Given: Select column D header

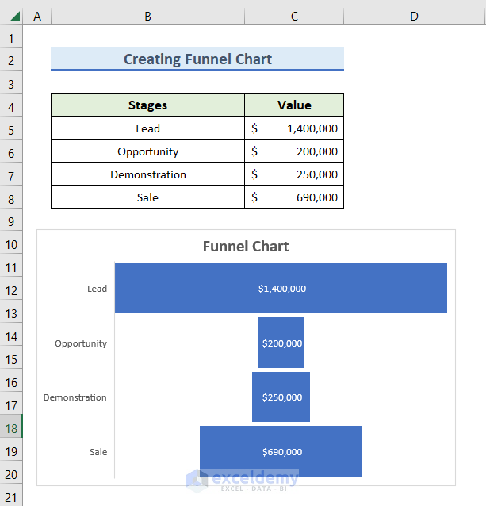Looking at the screenshot, I should (x=414, y=16).
